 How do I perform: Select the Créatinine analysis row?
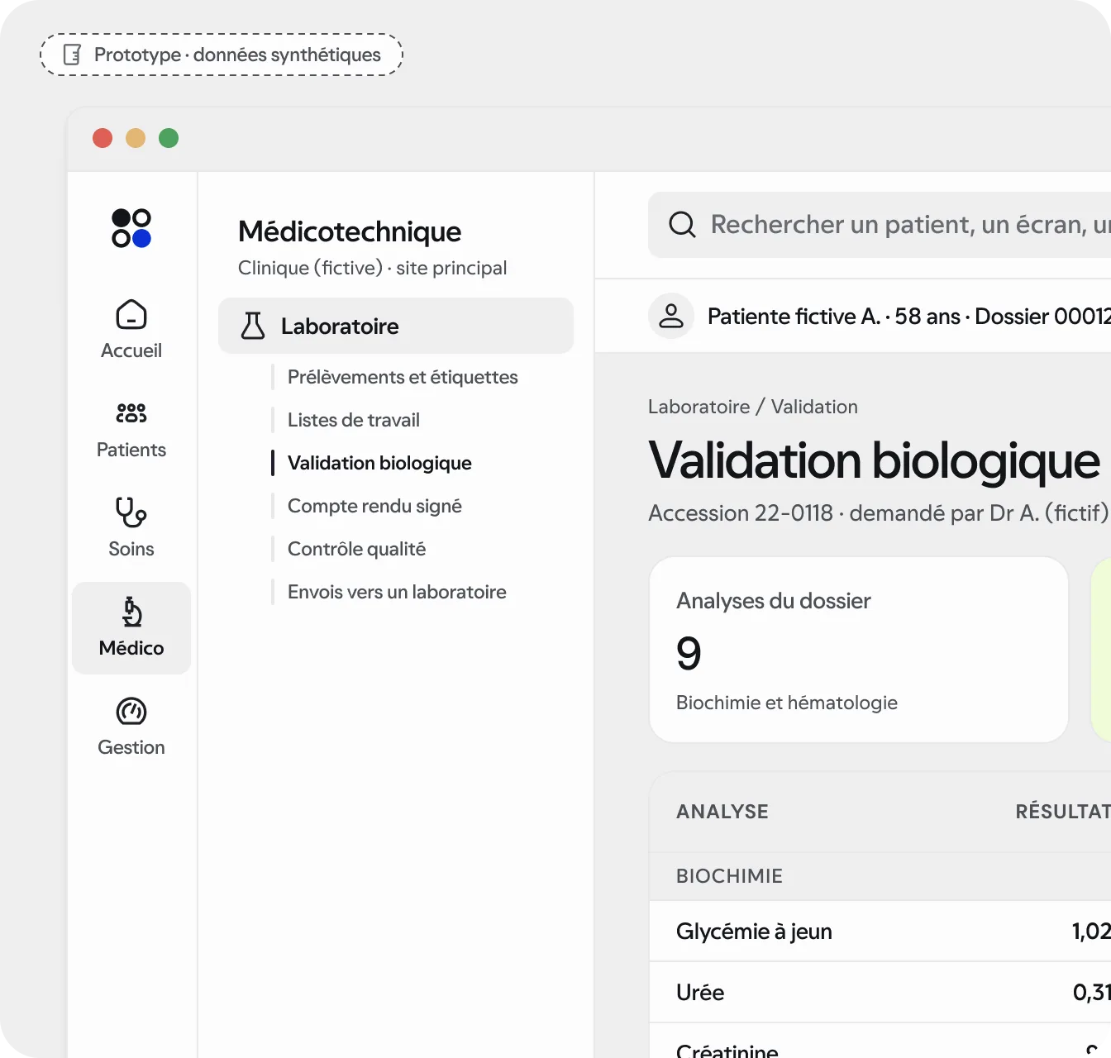click(x=880, y=1041)
